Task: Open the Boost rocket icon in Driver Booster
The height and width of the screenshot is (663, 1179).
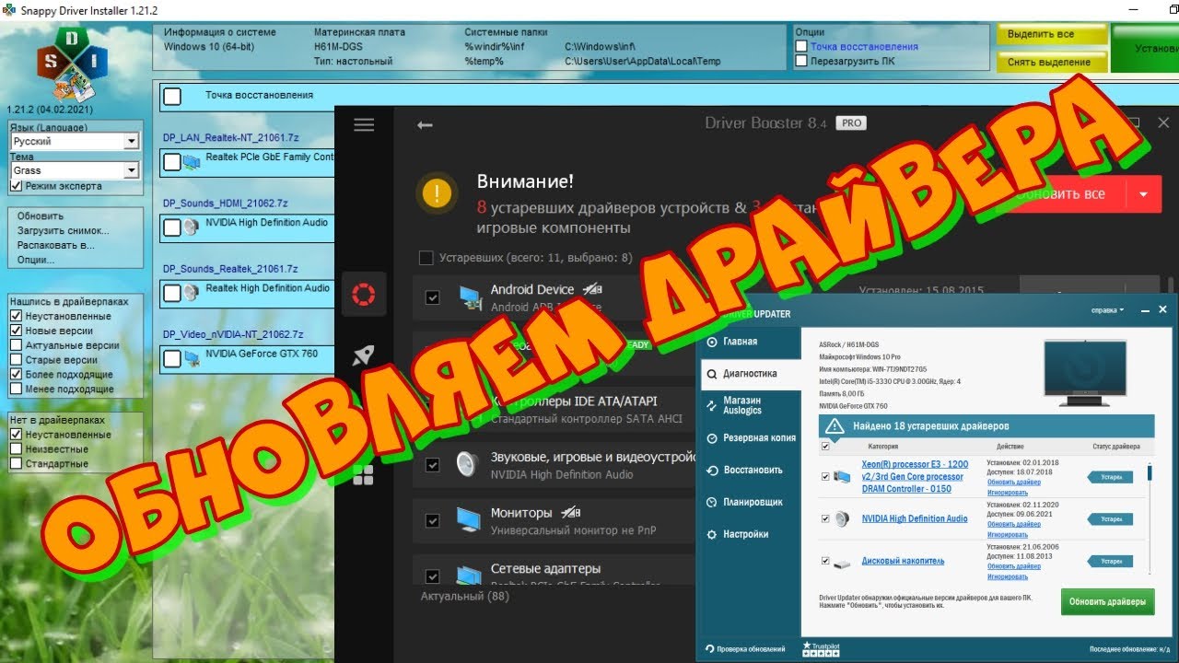Action: click(x=364, y=356)
